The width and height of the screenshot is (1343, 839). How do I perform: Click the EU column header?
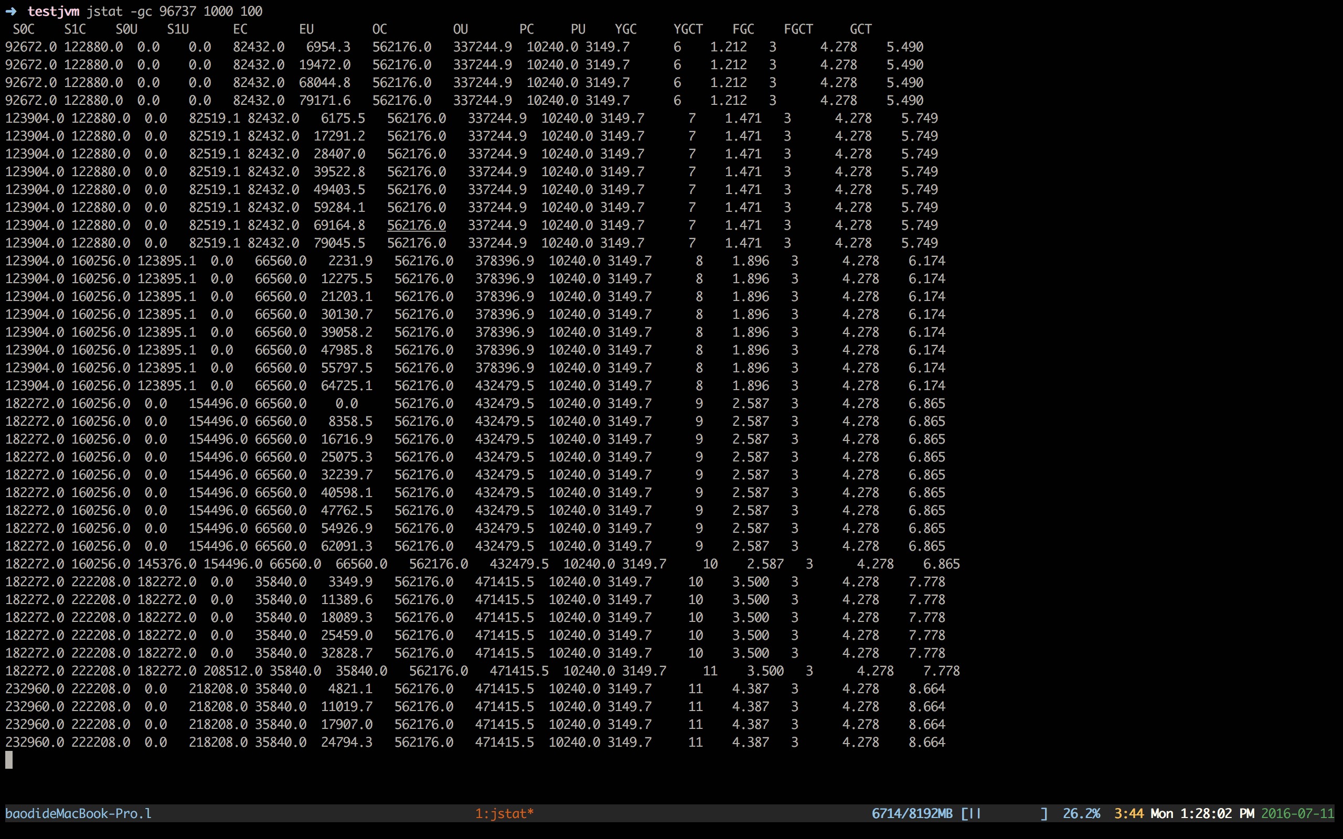(x=306, y=29)
